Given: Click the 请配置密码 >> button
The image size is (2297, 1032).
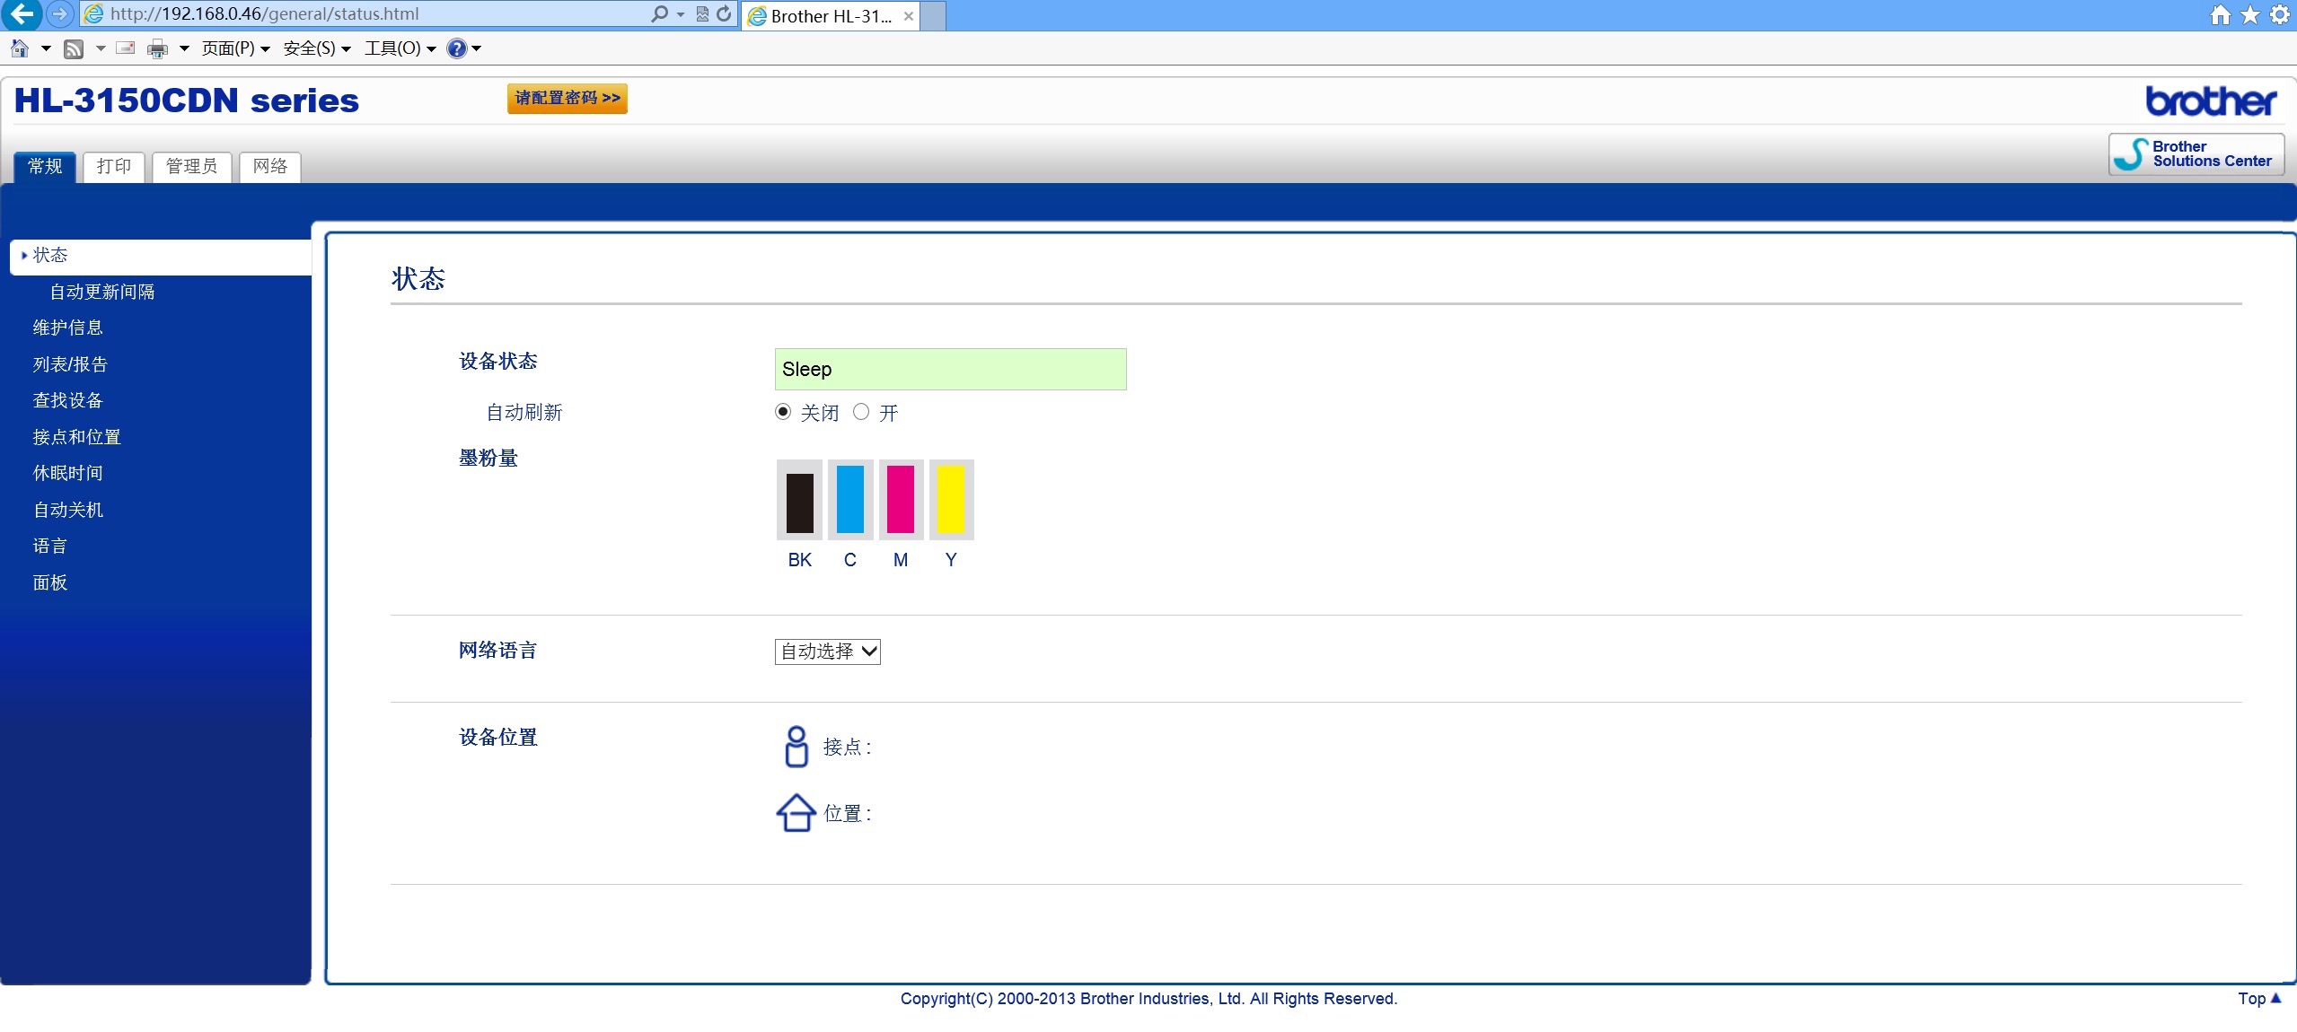Looking at the screenshot, I should pos(568,99).
